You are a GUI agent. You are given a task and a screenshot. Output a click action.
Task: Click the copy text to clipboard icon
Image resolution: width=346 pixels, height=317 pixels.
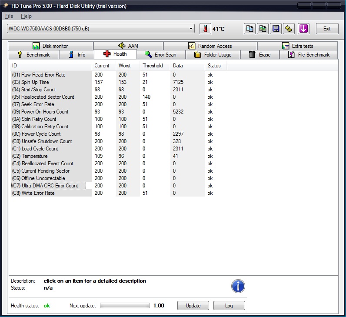(x=250, y=29)
